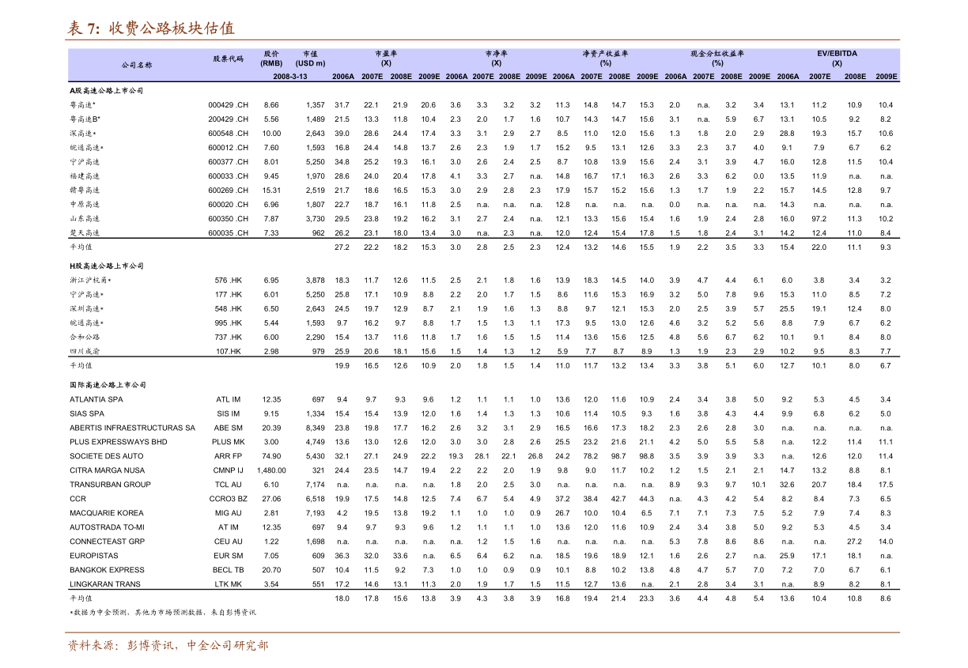Click the '市值 (USD m)' column header
This screenshot has width=968, height=668.
pyautogui.click(x=310, y=58)
